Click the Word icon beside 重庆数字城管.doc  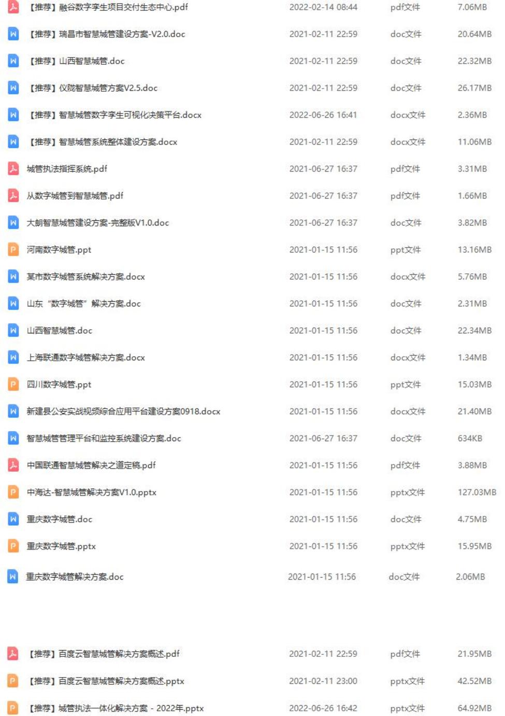(x=13, y=519)
